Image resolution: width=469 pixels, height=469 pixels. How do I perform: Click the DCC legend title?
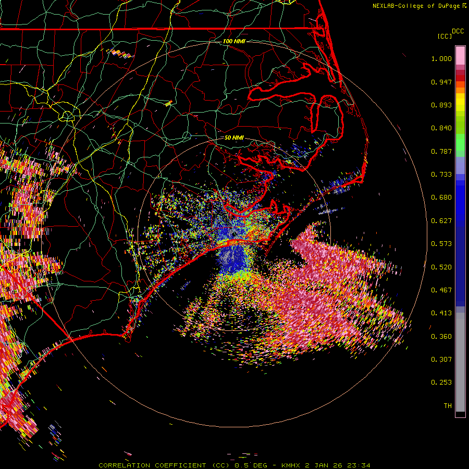pos(458,31)
